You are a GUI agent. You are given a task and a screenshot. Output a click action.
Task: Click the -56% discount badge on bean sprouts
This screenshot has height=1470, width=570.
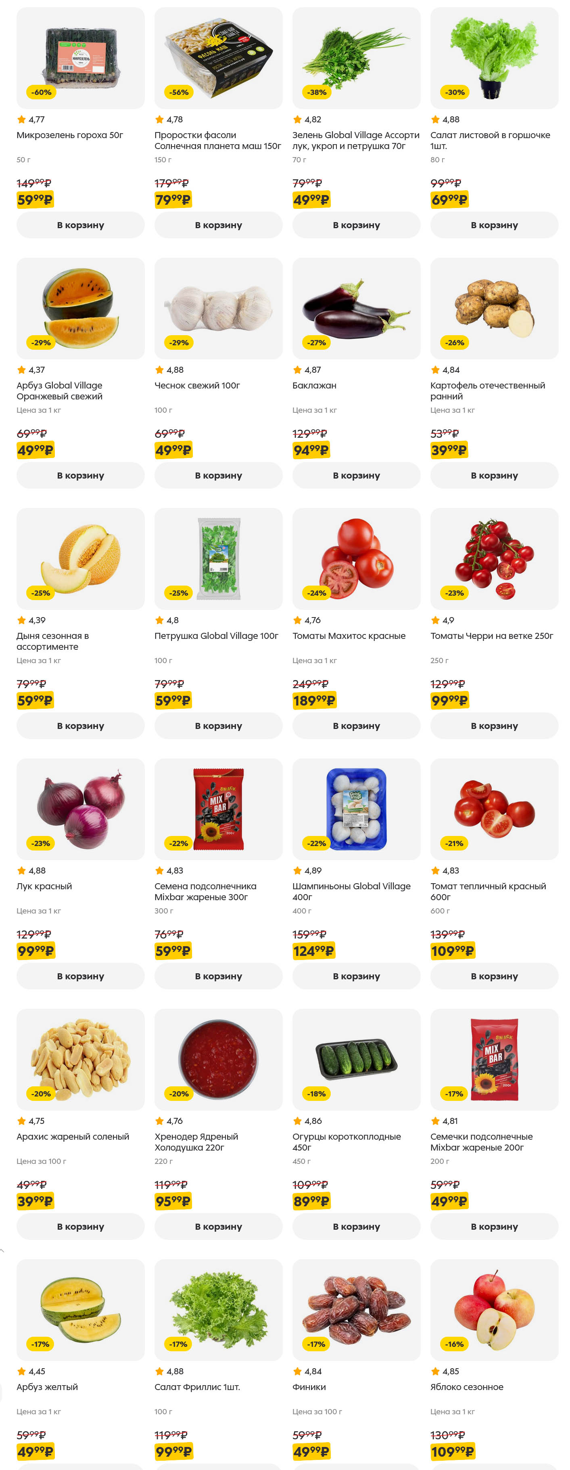tap(178, 92)
